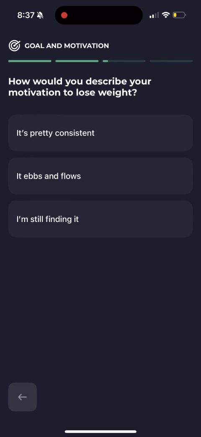Tap the 8:37 clock in status bar

(26, 15)
